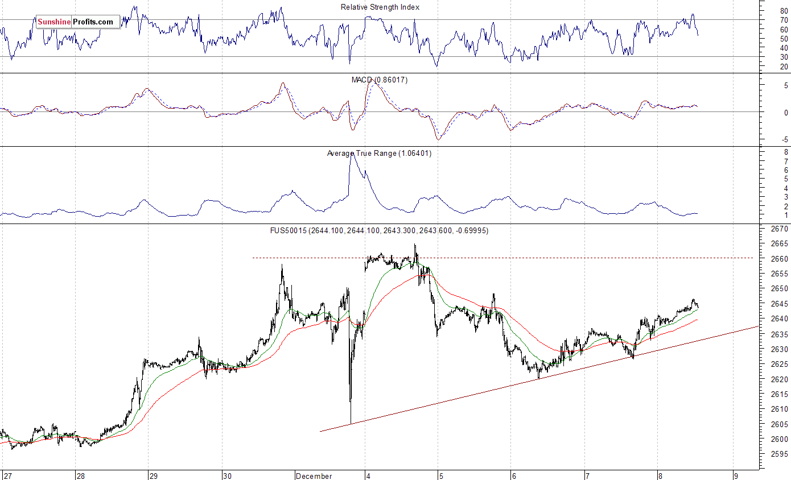
Task: Click the 2595 price axis value
Action: (x=780, y=454)
